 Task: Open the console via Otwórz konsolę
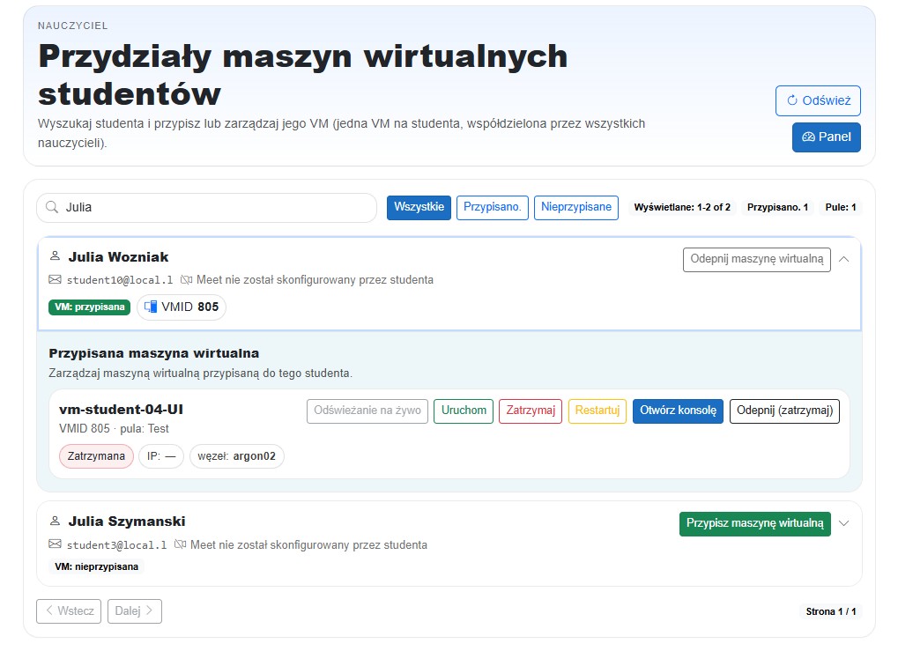coord(677,411)
